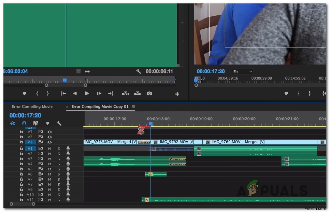
Task: Select the Error Compiling Movie Copy 01 tab
Action: click(100, 107)
